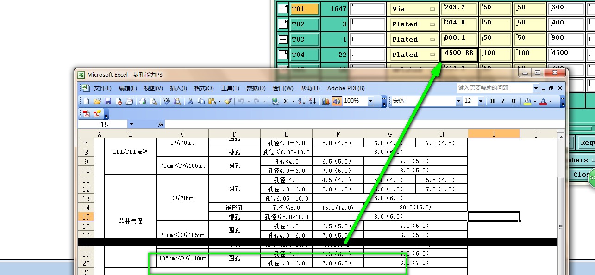Screen dimensions: 595x275
Task: Click the Bold B formatting icon
Action: tap(492, 101)
